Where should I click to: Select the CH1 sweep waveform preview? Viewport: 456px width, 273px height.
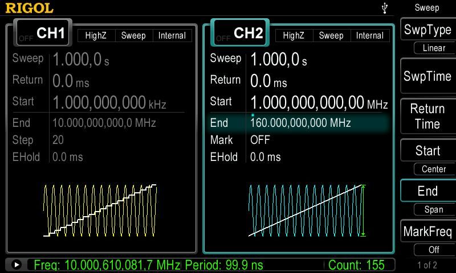(x=100, y=210)
